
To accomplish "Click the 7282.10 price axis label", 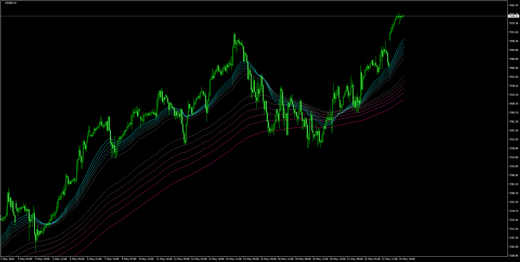I will tap(513, 184).
